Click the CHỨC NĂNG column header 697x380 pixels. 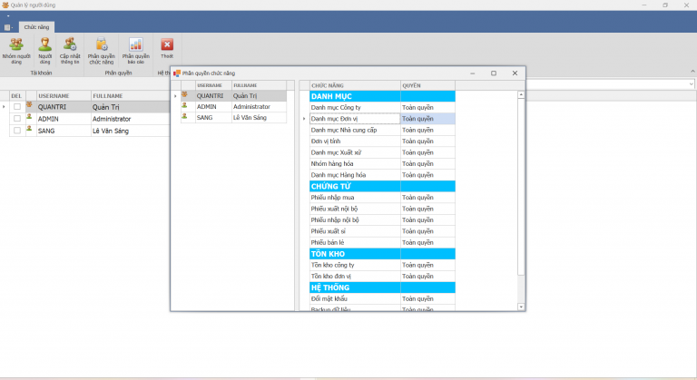[354, 84]
